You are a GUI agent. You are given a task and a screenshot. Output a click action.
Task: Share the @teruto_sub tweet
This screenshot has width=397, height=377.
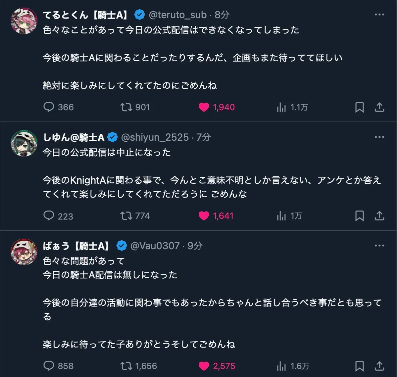click(x=379, y=107)
